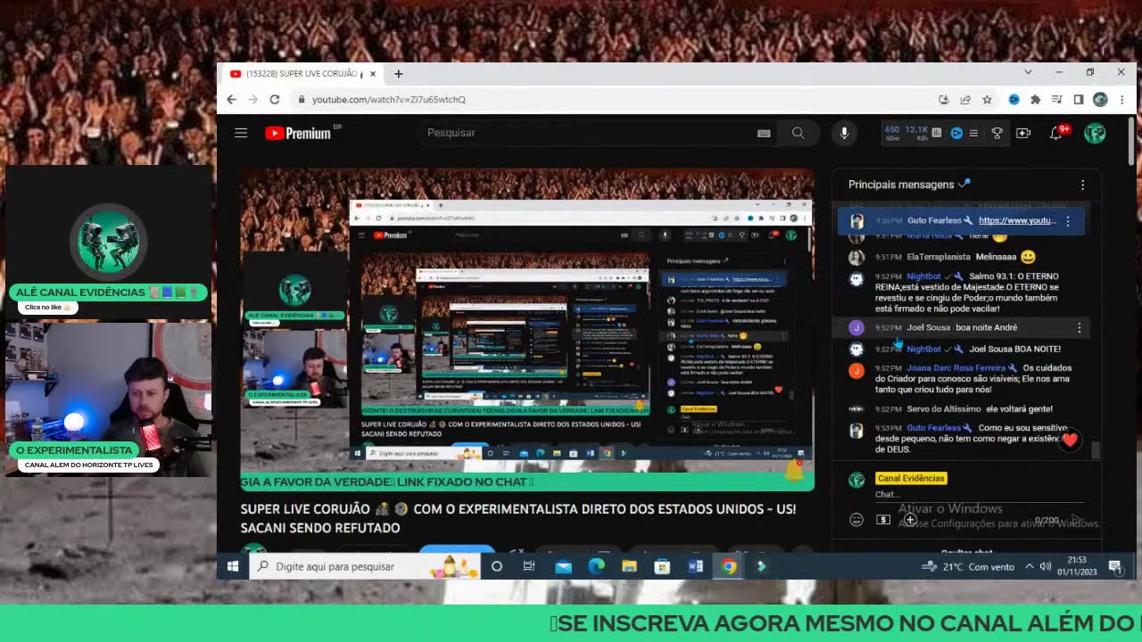Screen dimensions: 1142x642
Task: Open Mail app on taskbar
Action: point(563,566)
